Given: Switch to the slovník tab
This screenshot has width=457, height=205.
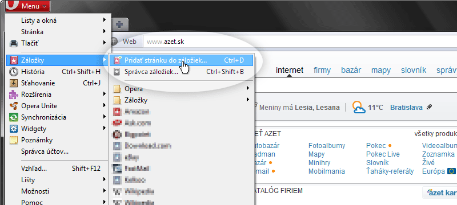Looking at the screenshot, I should point(414,70).
